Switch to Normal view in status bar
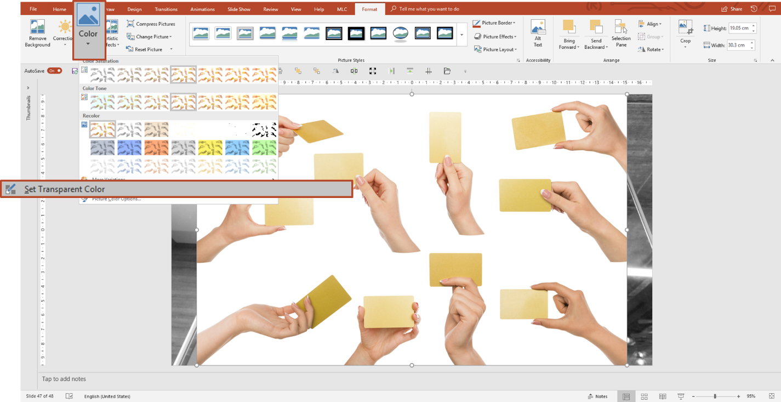Image resolution: width=781 pixels, height=402 pixels. [x=626, y=396]
